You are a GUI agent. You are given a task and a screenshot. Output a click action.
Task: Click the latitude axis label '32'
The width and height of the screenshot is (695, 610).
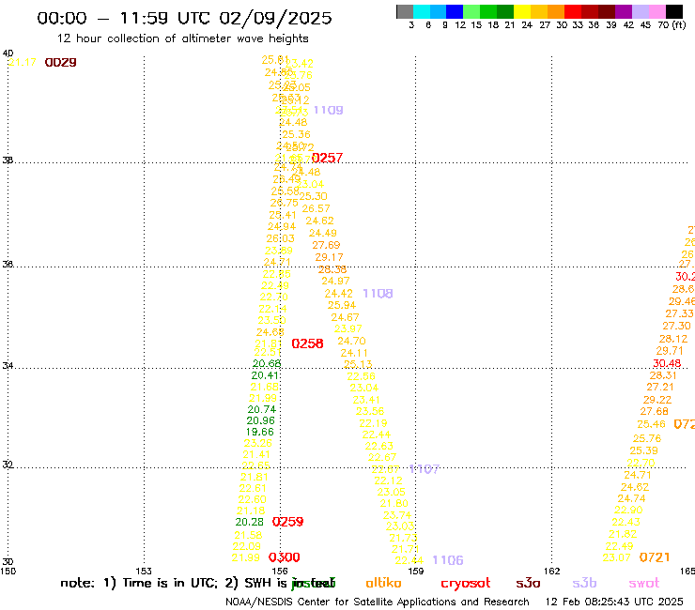[8, 465]
